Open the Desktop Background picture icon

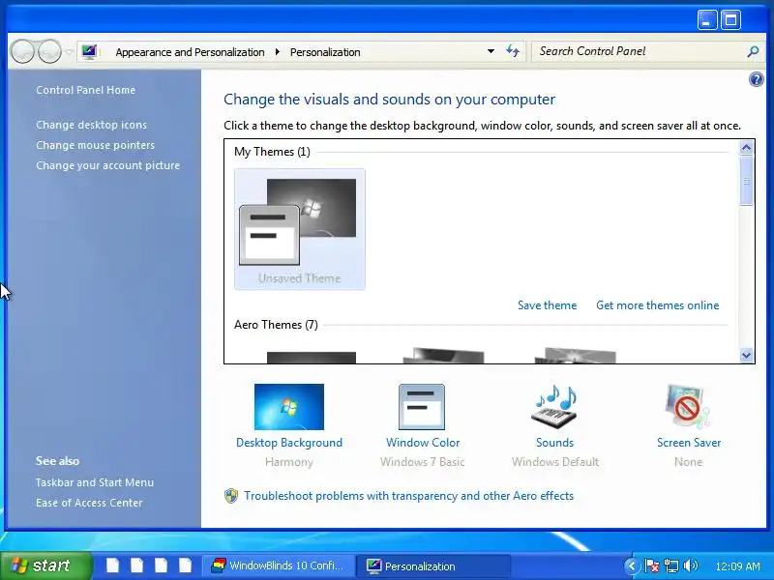[x=289, y=407]
